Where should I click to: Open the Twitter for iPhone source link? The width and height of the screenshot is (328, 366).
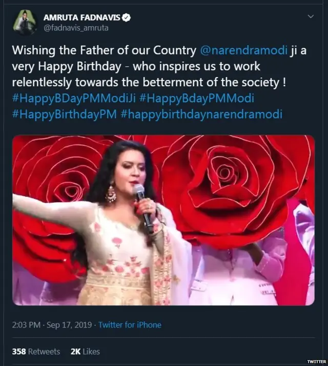pyautogui.click(x=130, y=325)
